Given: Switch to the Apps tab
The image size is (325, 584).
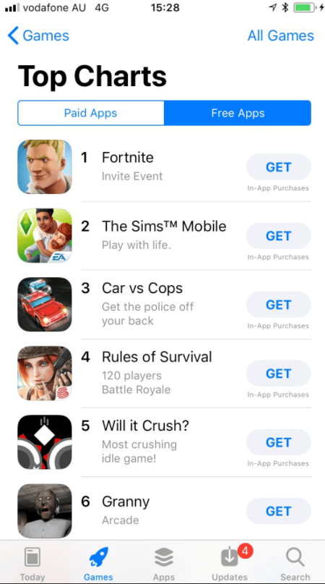Looking at the screenshot, I should [x=164, y=564].
